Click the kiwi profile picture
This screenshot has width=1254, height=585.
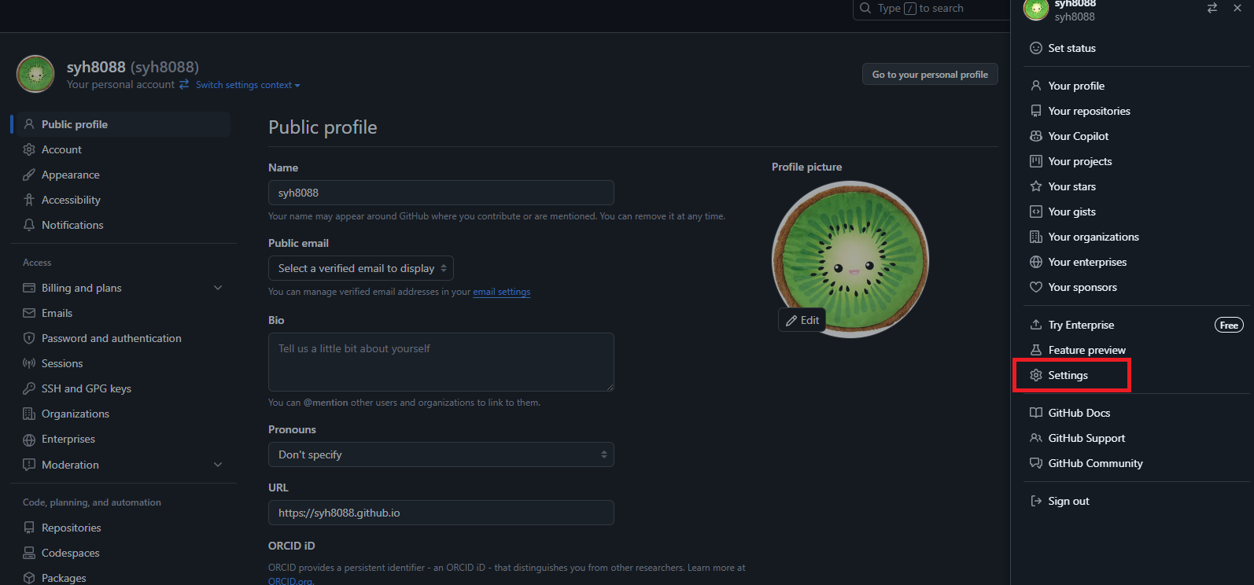click(x=850, y=259)
